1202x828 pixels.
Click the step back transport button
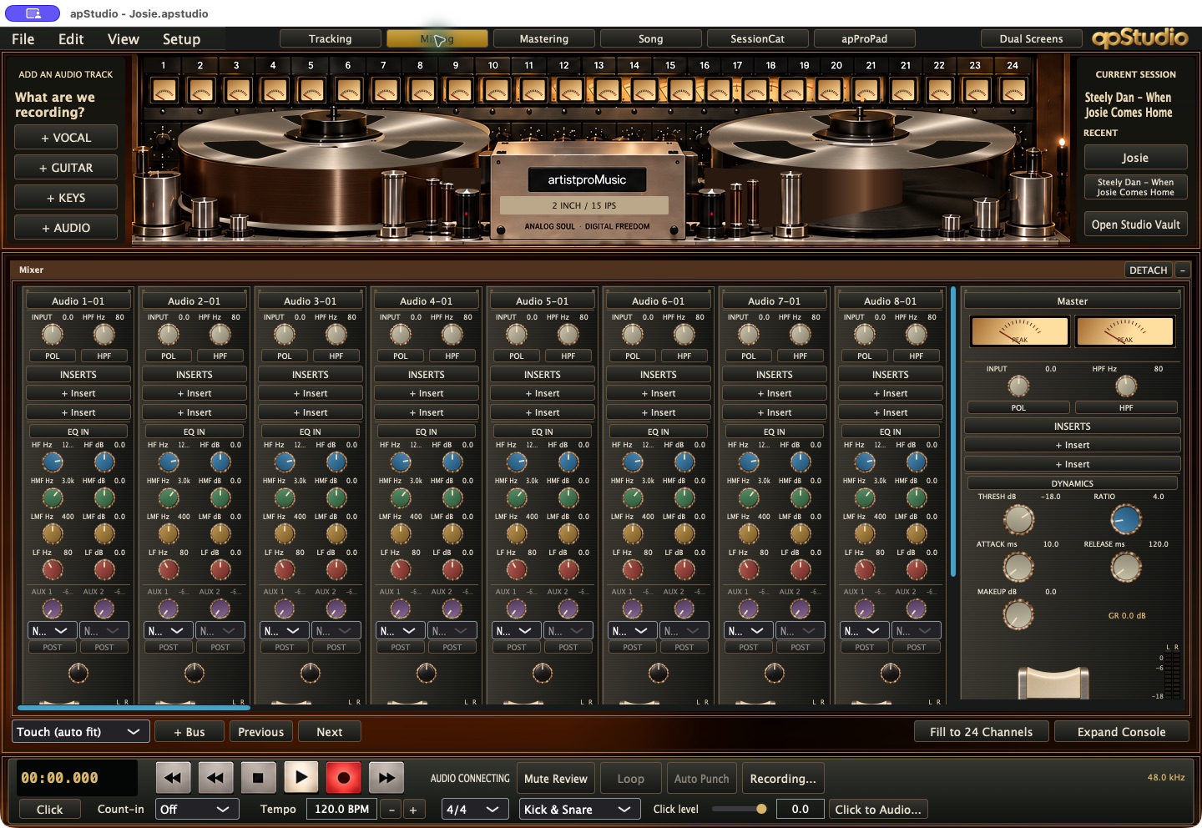[215, 778]
